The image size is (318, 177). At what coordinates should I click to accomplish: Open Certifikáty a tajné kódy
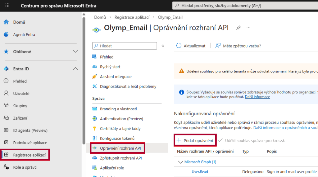(x=120, y=129)
